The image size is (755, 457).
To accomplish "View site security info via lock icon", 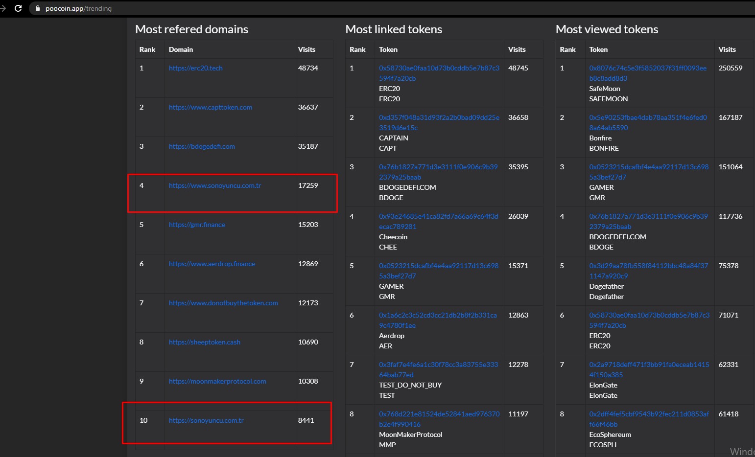I will (x=38, y=8).
